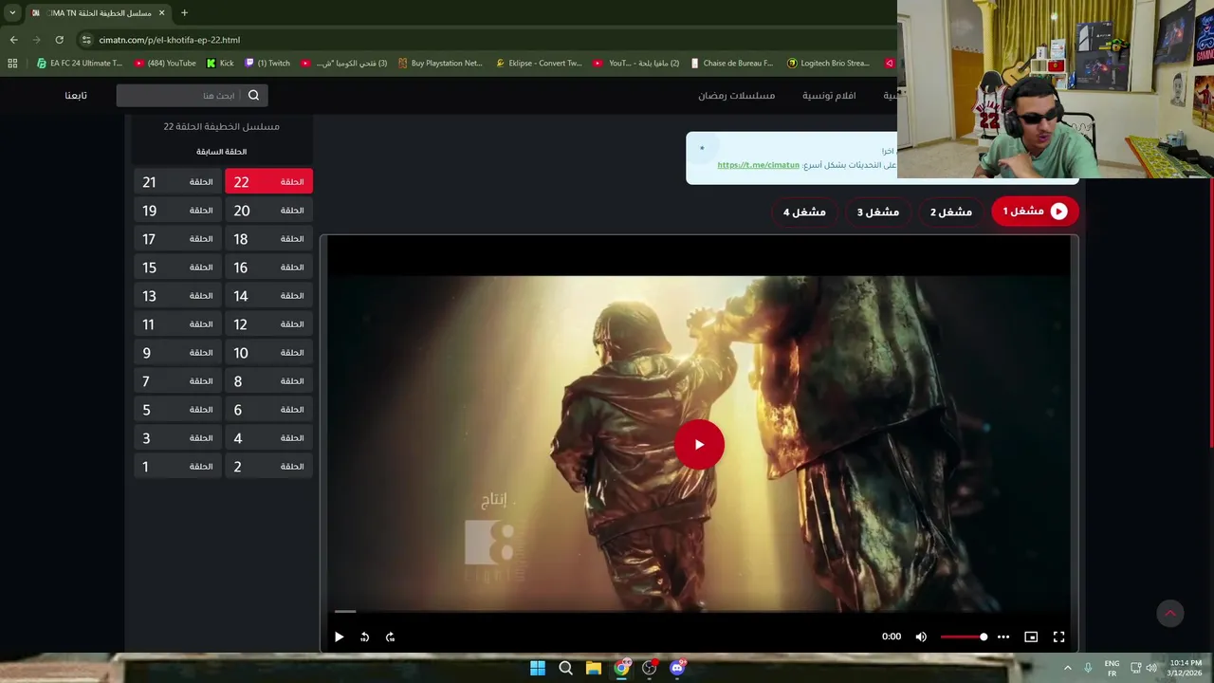Enable picture-in-picture mode
Image resolution: width=1214 pixels, height=683 pixels.
[1031, 637]
